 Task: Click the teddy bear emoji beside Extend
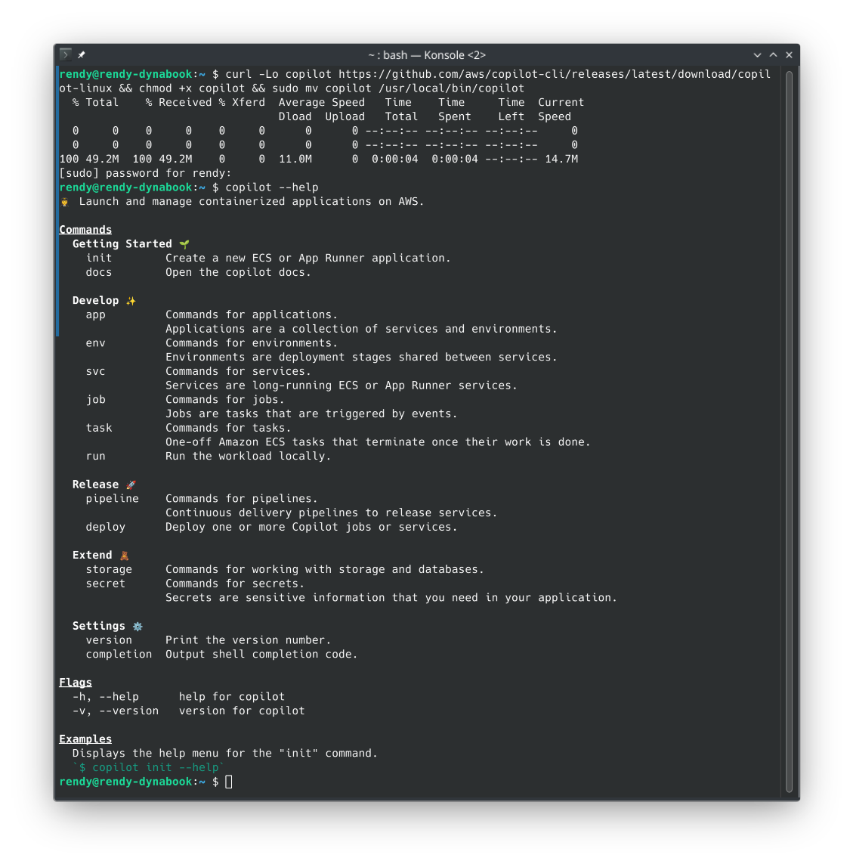click(125, 556)
